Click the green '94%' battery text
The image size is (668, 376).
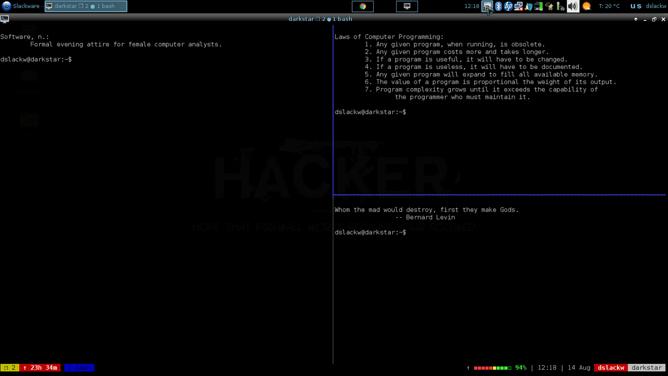[521, 368]
